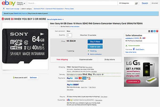The image size is (160, 107).
Task: Toggle the Watching checkmark
Action: coord(88,51)
